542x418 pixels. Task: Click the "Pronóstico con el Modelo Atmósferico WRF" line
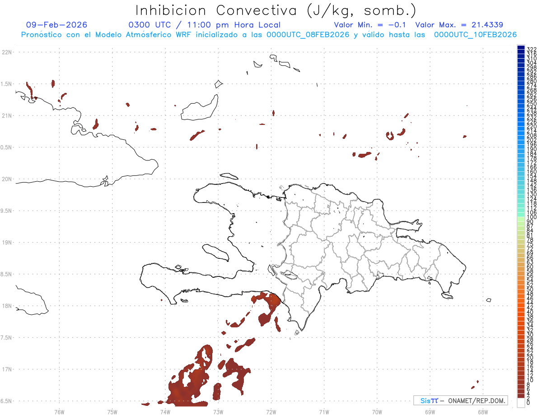(269, 34)
